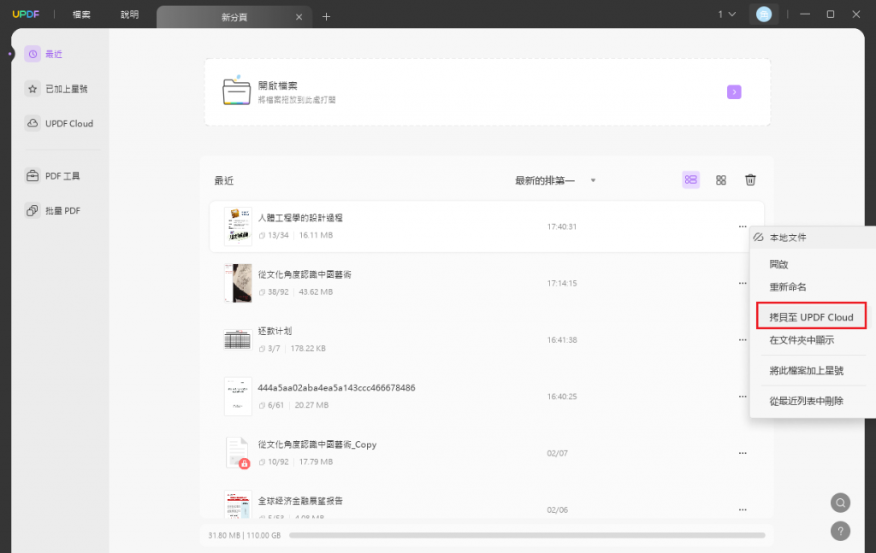Open the 說明 menu

coord(130,15)
